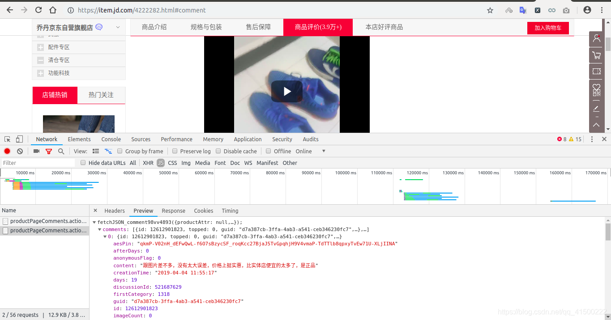Collapse 清仓专区 category
Viewport: 611px width, 320px height.
[x=40, y=60]
